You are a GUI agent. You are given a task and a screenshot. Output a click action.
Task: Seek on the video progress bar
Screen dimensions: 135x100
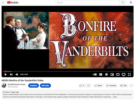[x=67, y=71]
